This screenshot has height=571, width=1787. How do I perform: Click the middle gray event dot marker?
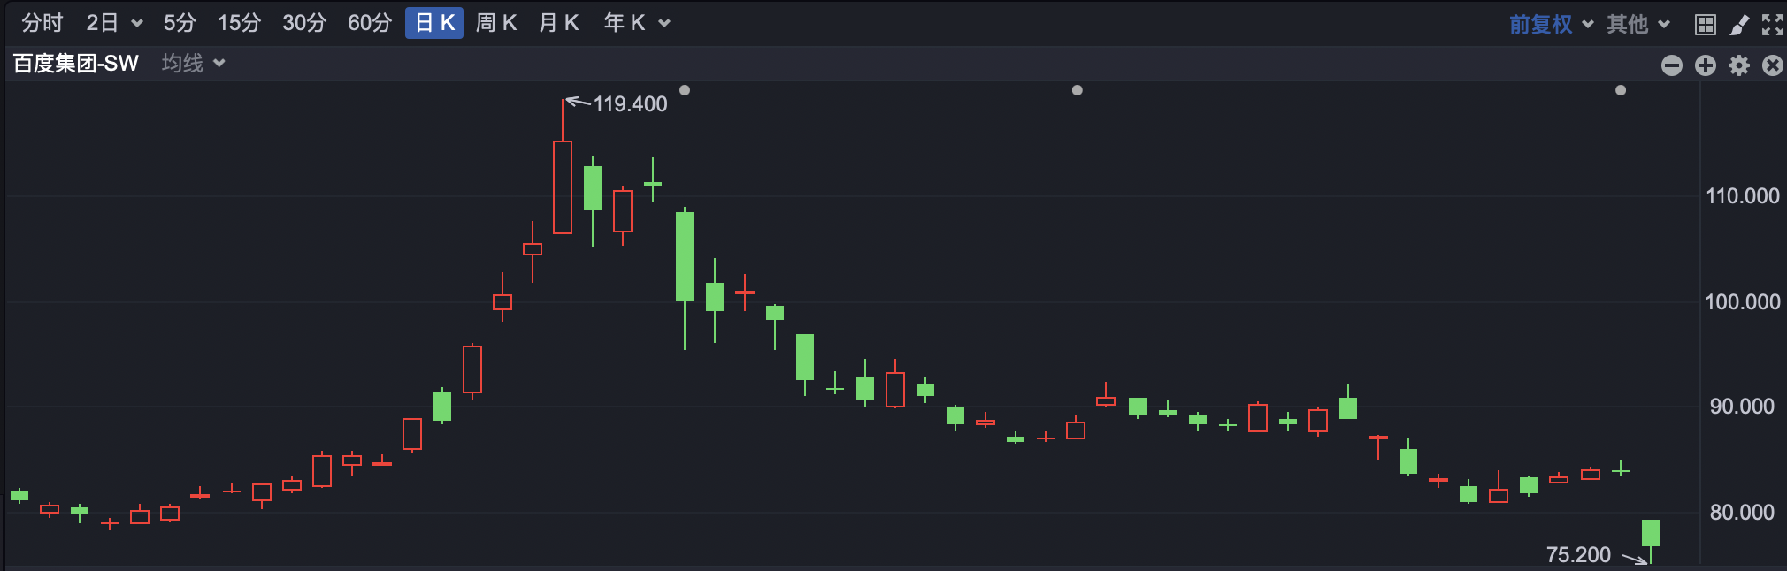(x=1077, y=90)
